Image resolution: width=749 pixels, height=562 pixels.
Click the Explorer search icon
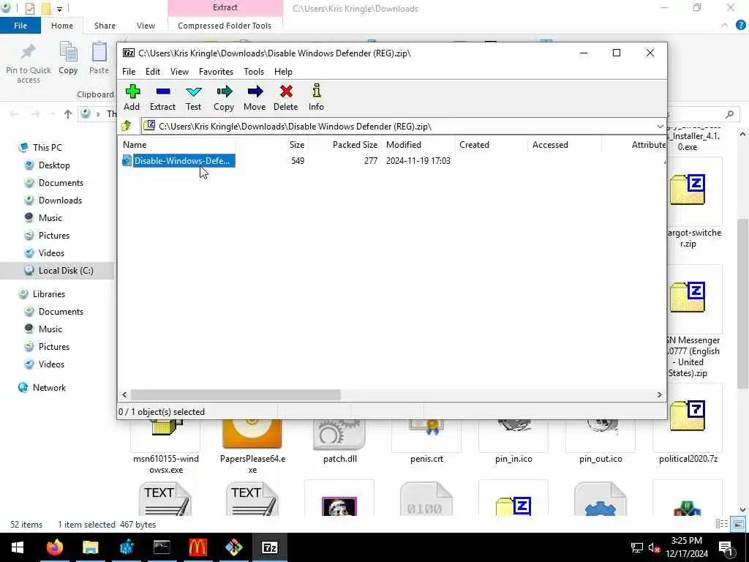click(x=729, y=114)
